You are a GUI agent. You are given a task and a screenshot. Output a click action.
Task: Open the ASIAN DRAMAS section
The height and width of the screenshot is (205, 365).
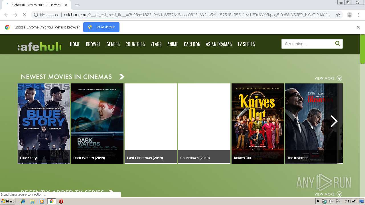219,44
